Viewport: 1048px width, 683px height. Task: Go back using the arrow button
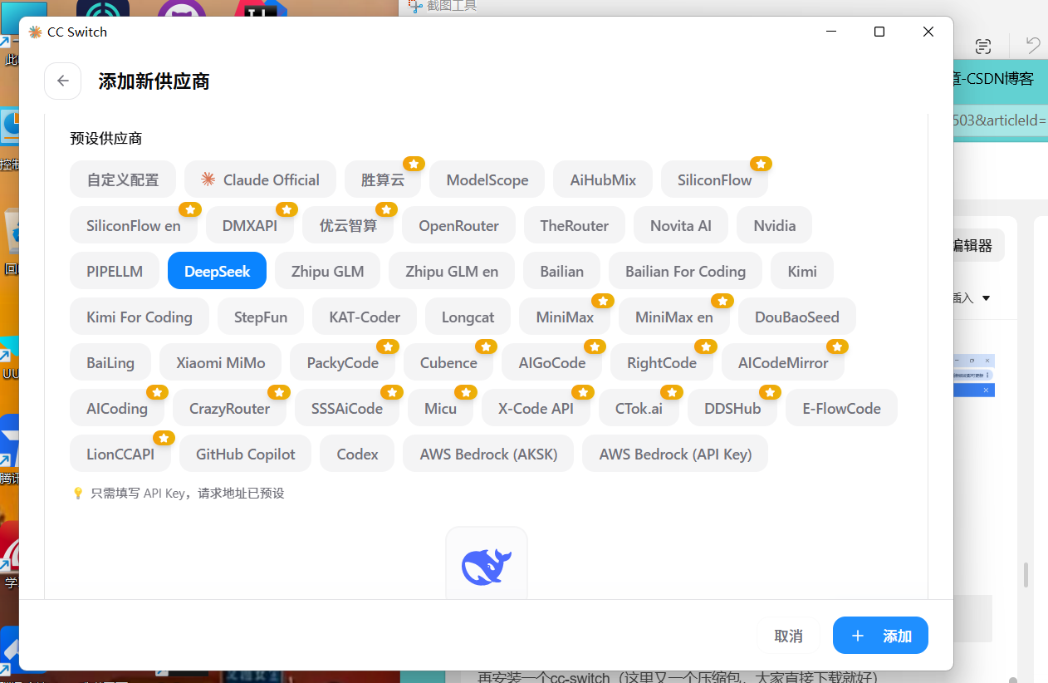tap(63, 81)
